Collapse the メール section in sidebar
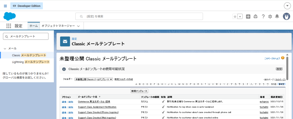 (5, 49)
